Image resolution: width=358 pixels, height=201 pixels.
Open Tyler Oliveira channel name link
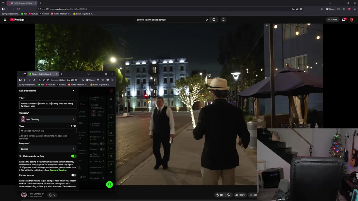tap(35, 194)
